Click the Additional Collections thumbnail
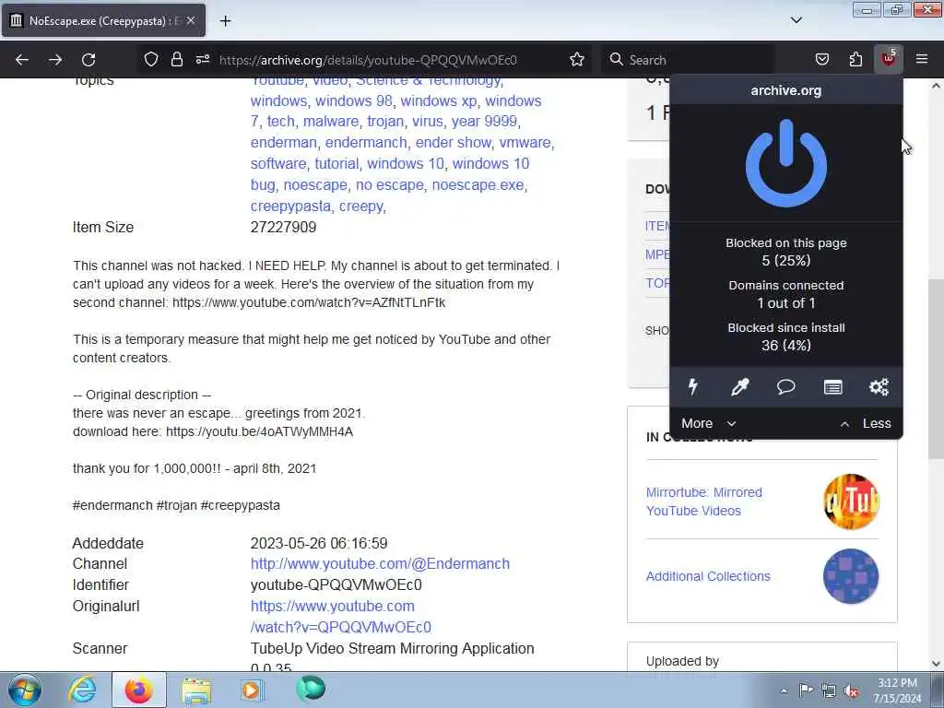The image size is (944, 708). pos(851,576)
